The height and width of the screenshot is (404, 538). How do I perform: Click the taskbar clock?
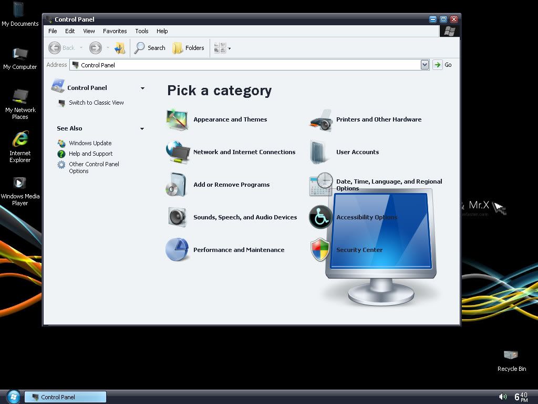(521, 397)
